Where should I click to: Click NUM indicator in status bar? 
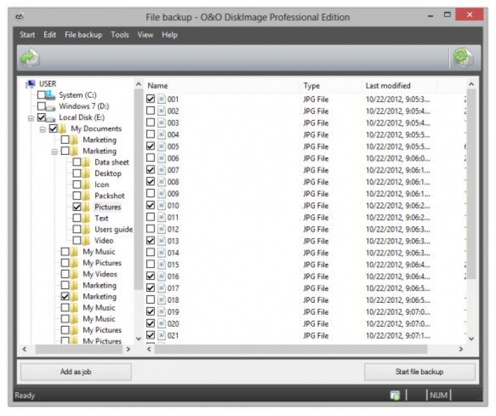pyautogui.click(x=438, y=395)
